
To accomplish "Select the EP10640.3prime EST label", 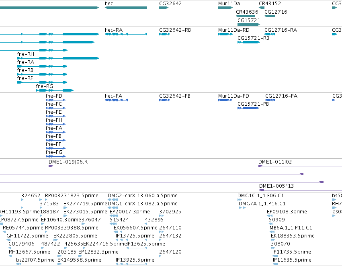I will (x=61, y=220).
